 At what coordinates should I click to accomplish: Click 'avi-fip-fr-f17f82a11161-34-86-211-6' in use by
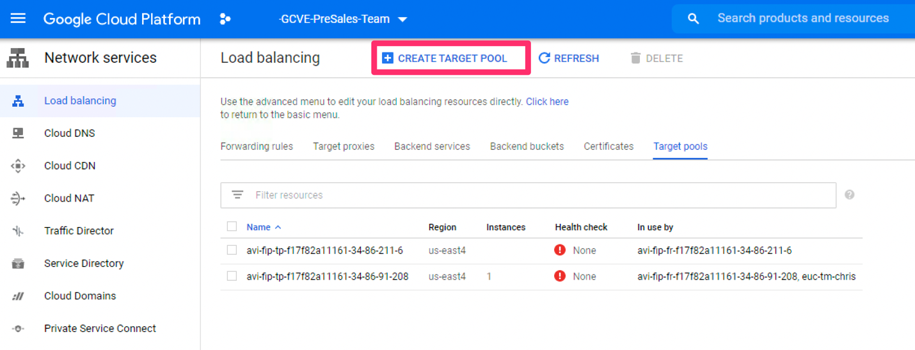click(715, 250)
